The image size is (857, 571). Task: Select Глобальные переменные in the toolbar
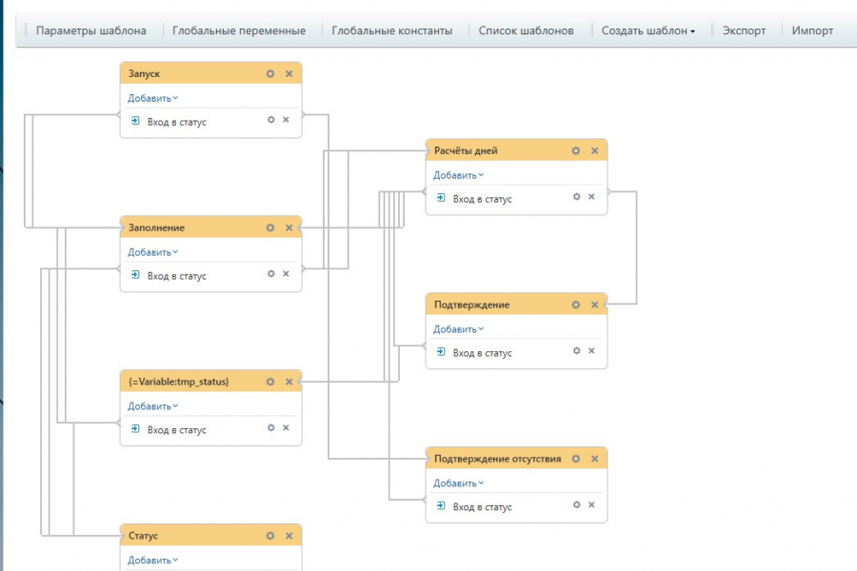point(239,30)
